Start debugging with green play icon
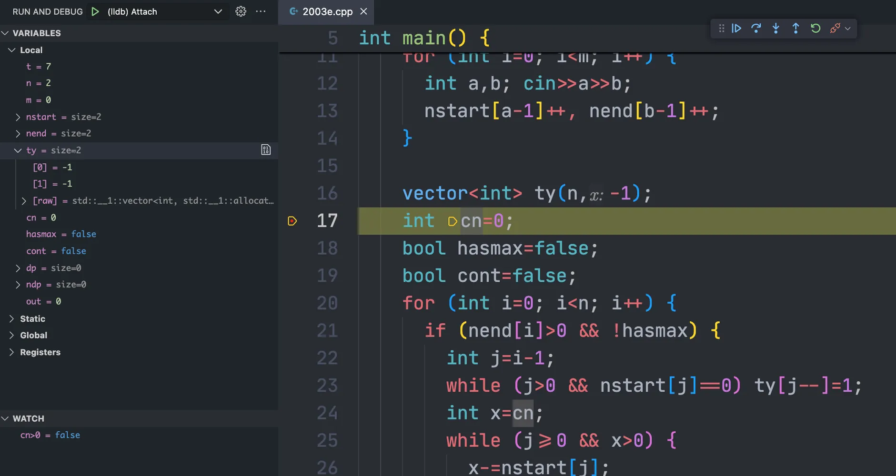 [x=95, y=11]
